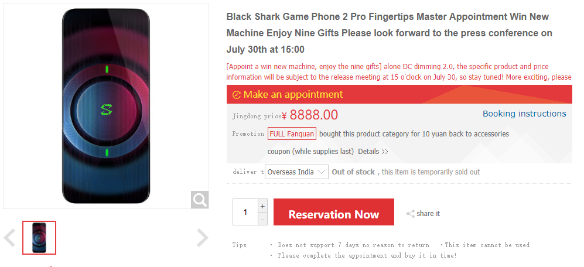Increase quantity with the plus button
The width and height of the screenshot is (584, 267).
[262, 206]
